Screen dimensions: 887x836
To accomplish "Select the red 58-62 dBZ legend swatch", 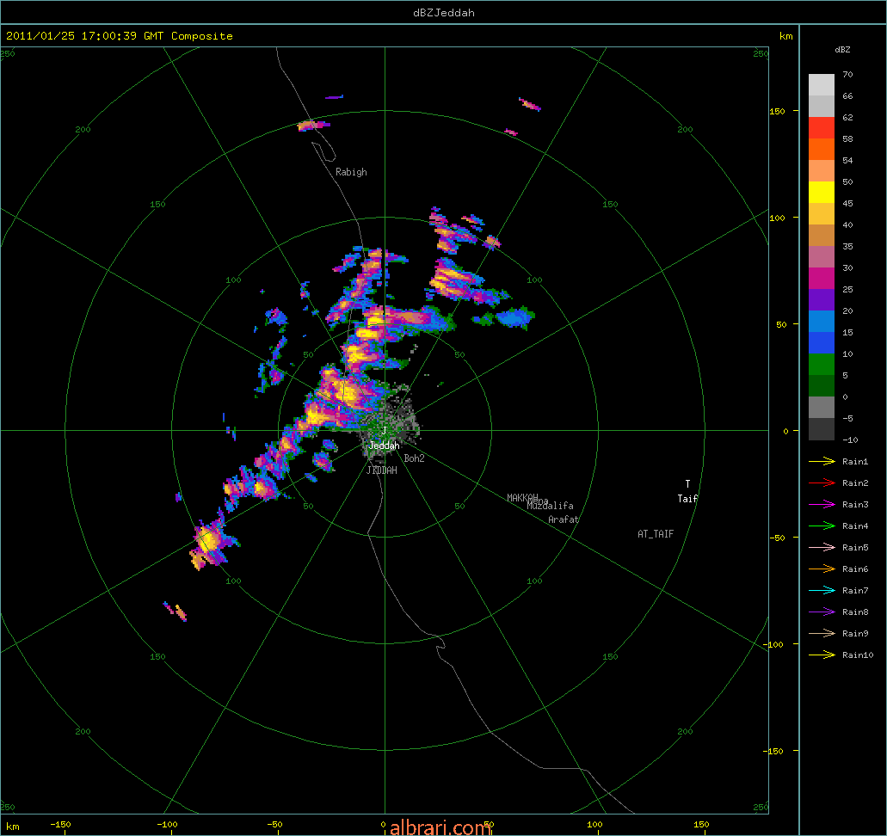I will 822,128.
